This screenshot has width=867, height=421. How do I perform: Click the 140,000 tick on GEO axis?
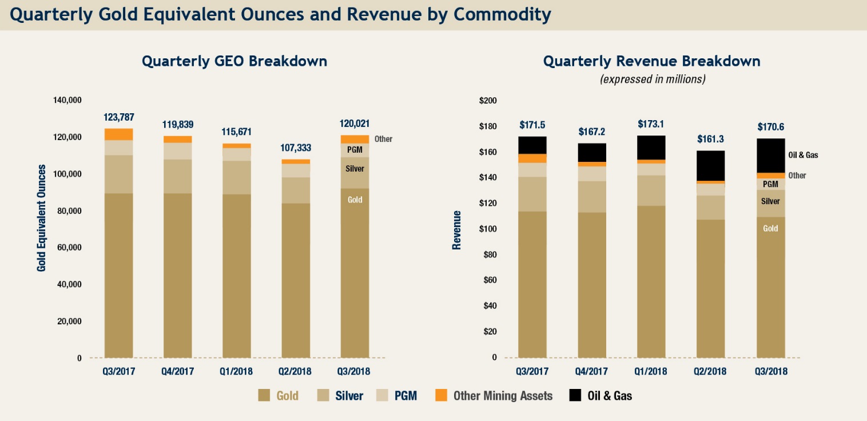[67, 100]
